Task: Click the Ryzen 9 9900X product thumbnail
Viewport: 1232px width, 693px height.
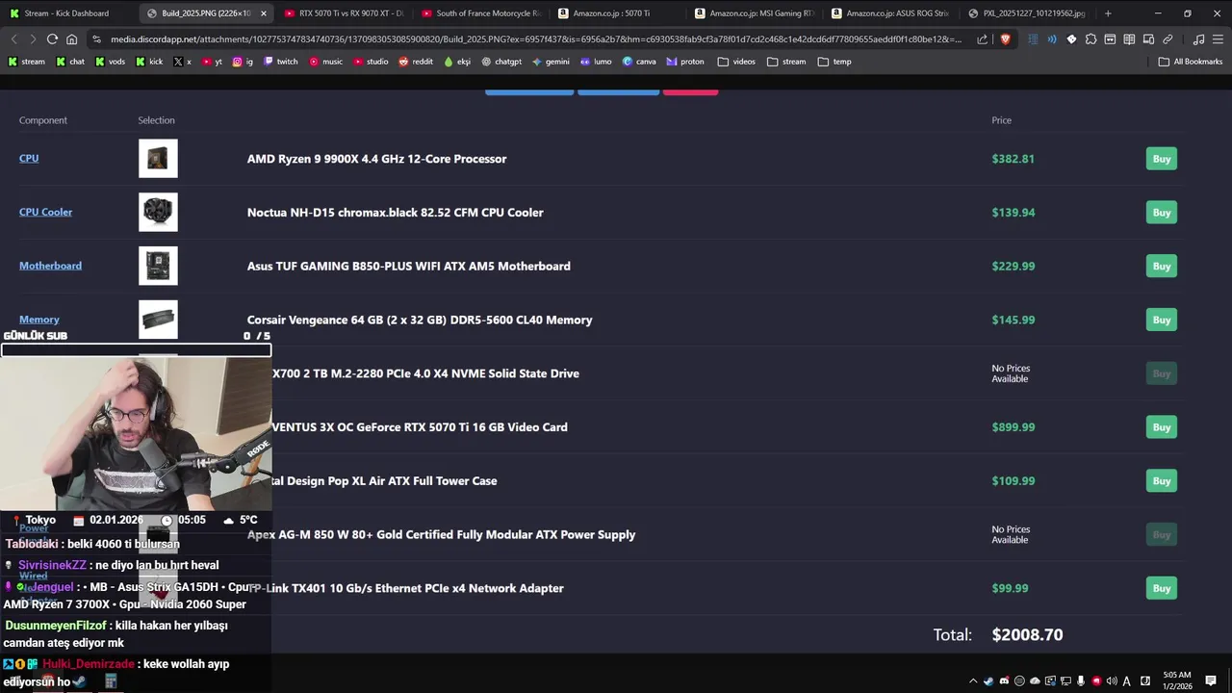Action: [x=158, y=159]
